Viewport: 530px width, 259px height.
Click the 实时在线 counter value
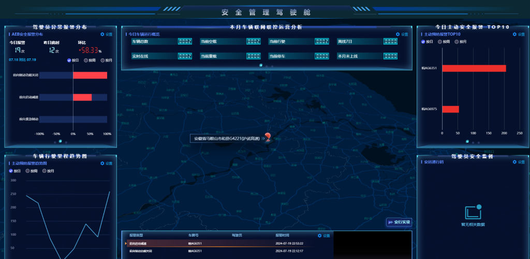[x=185, y=56]
